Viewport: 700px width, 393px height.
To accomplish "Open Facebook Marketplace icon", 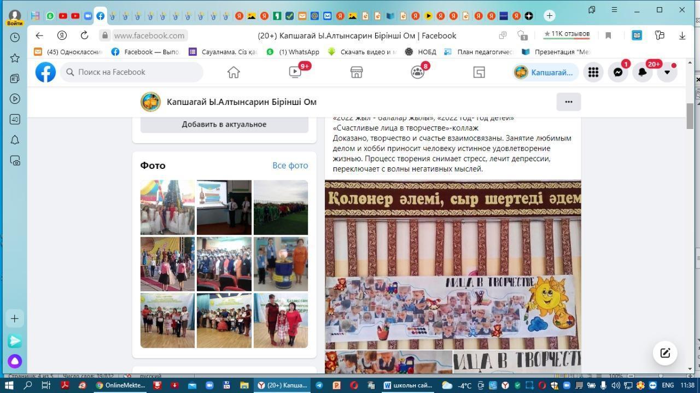I will coord(357,72).
